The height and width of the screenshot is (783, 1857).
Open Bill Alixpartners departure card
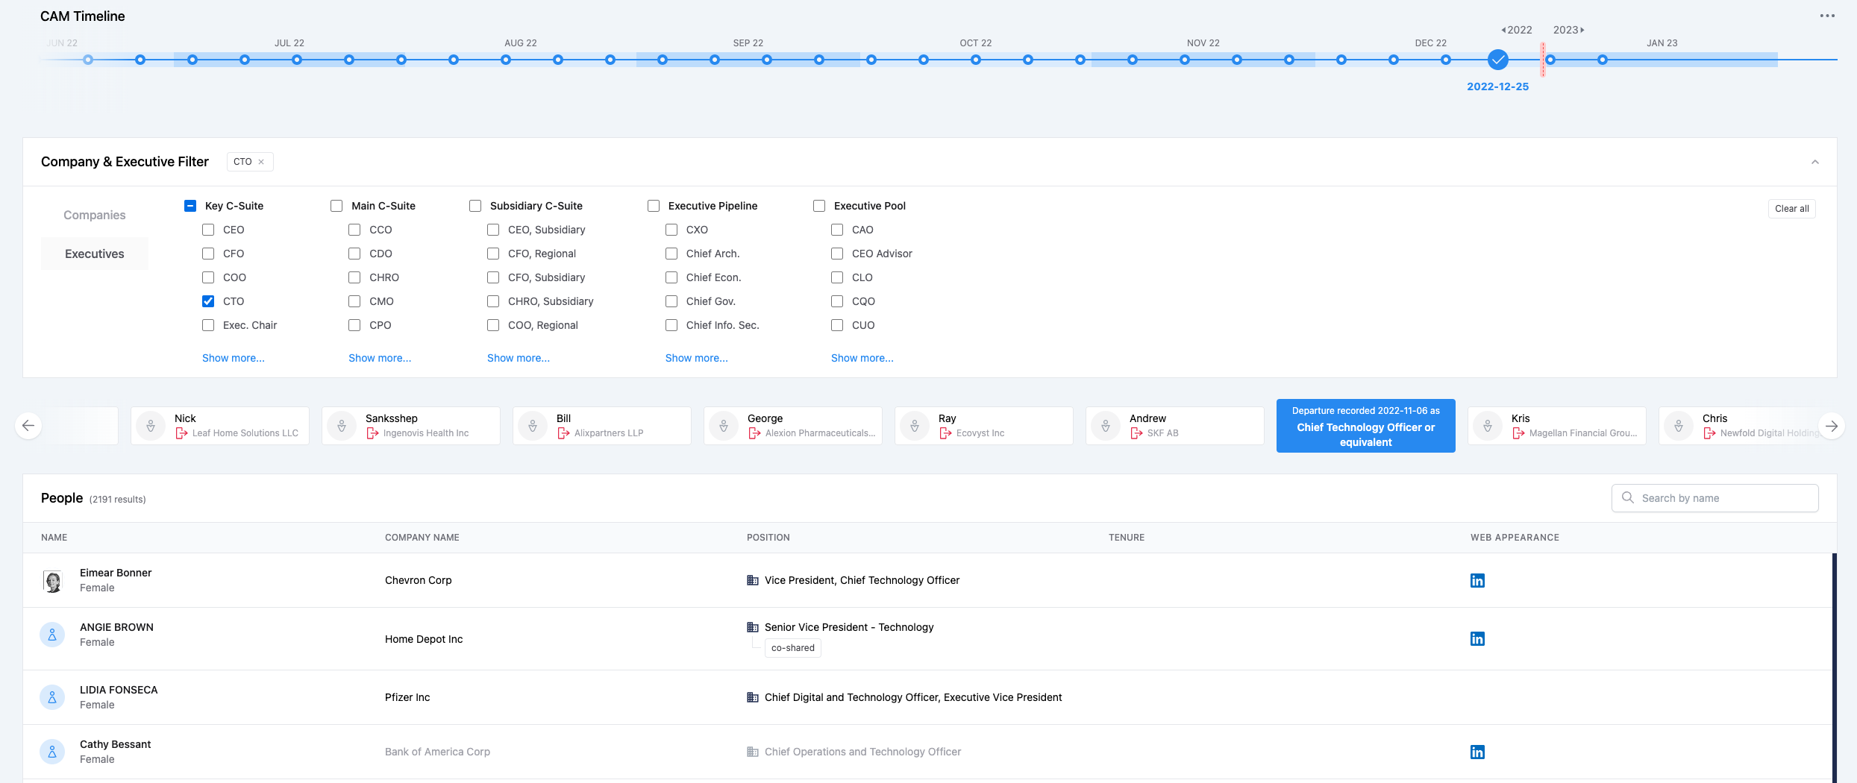tap(602, 426)
